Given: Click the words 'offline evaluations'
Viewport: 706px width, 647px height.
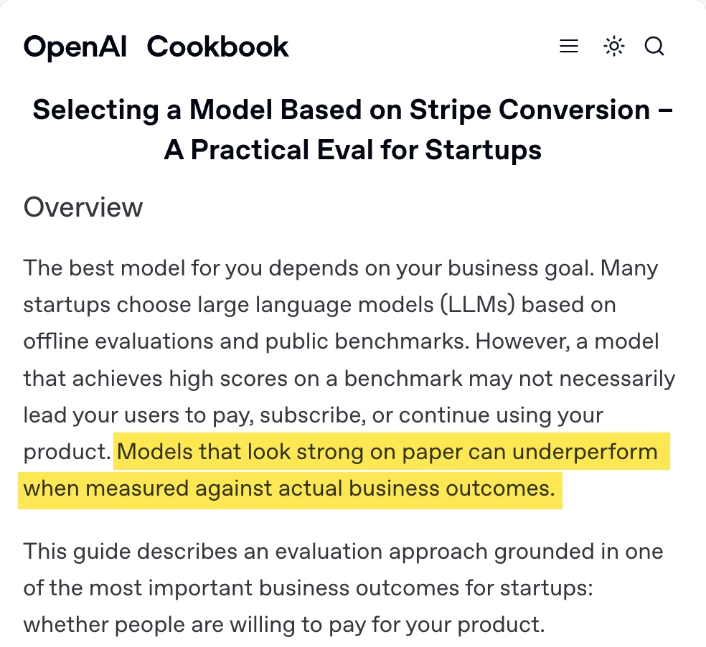Looking at the screenshot, I should (x=118, y=341).
